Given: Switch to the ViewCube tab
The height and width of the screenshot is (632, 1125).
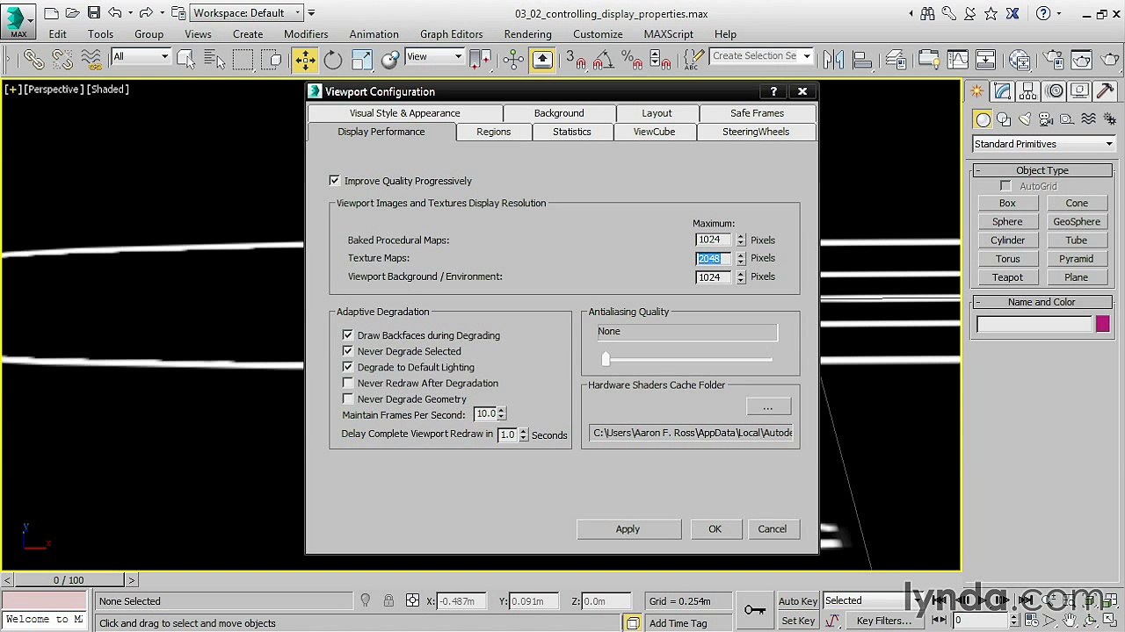Looking at the screenshot, I should [655, 132].
